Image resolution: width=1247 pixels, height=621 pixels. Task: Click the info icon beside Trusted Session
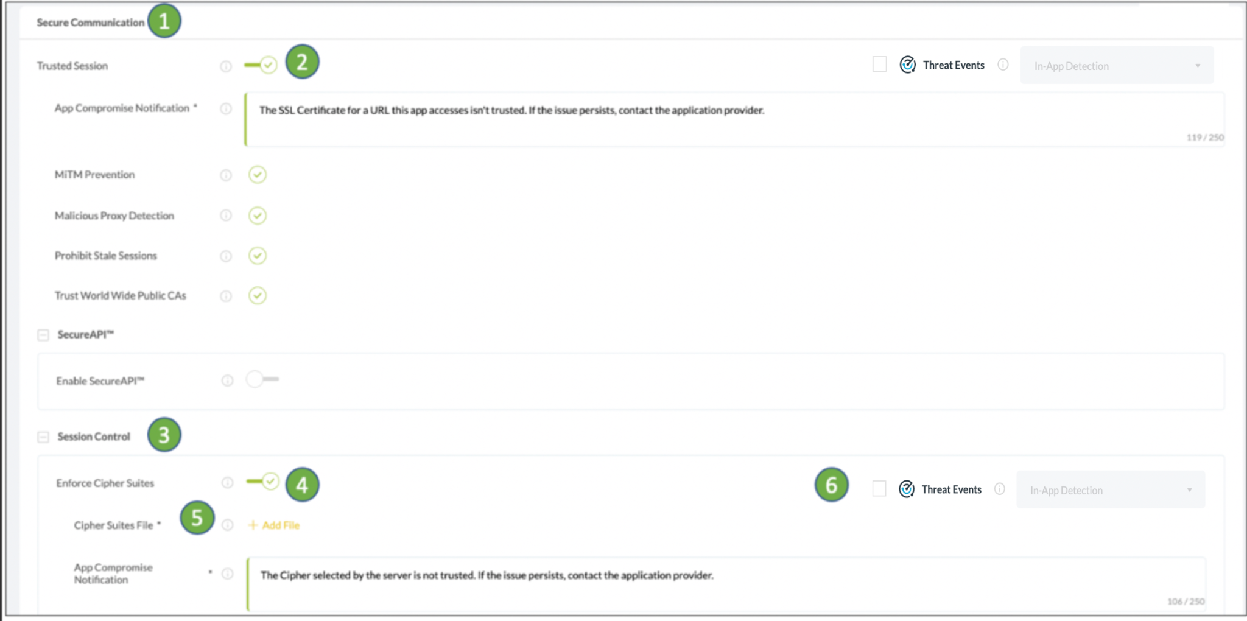(x=226, y=66)
